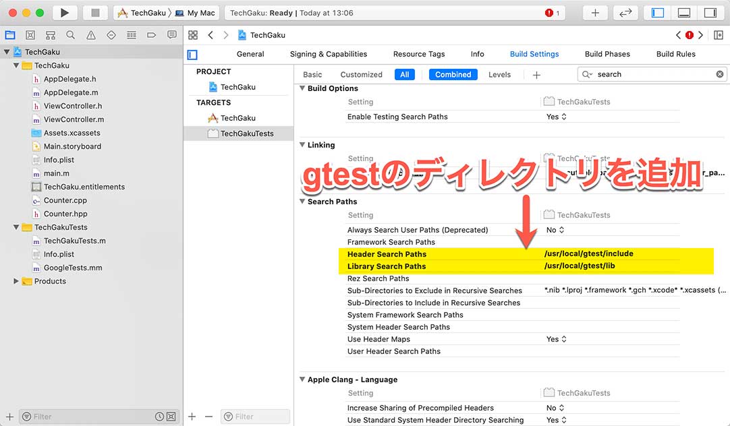Collapse the Linking section
Screen dimensions: 730x426
302,145
